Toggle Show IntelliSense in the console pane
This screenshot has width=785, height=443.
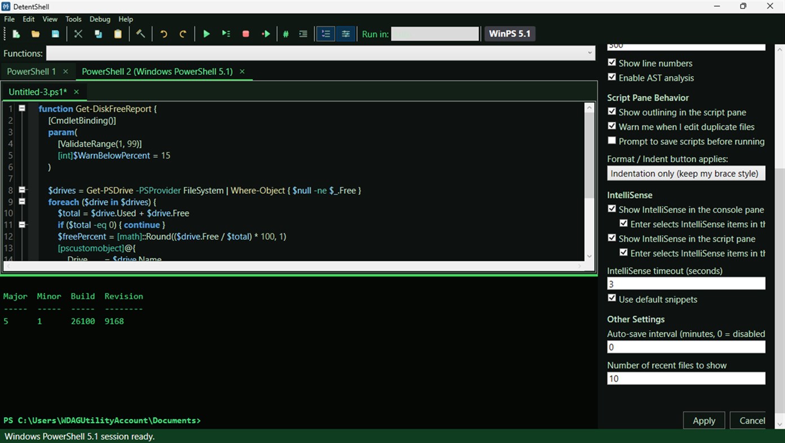(612, 209)
